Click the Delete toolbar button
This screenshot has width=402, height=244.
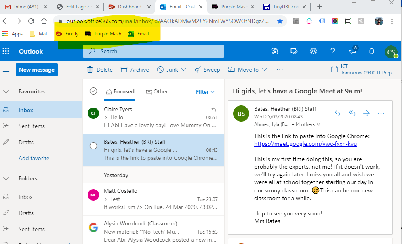pos(100,70)
